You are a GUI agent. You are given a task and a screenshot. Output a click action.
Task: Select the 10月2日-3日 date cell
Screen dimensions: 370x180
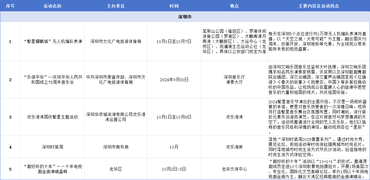click(x=174, y=169)
